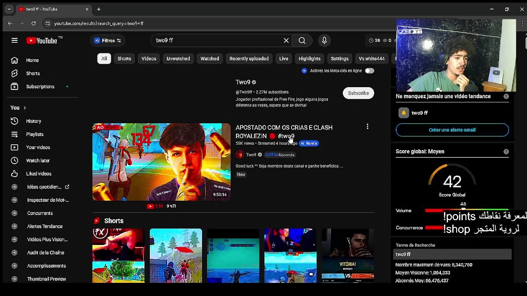Clear the search box with X icon
Viewport: 527px width, 296px height.
[286, 40]
